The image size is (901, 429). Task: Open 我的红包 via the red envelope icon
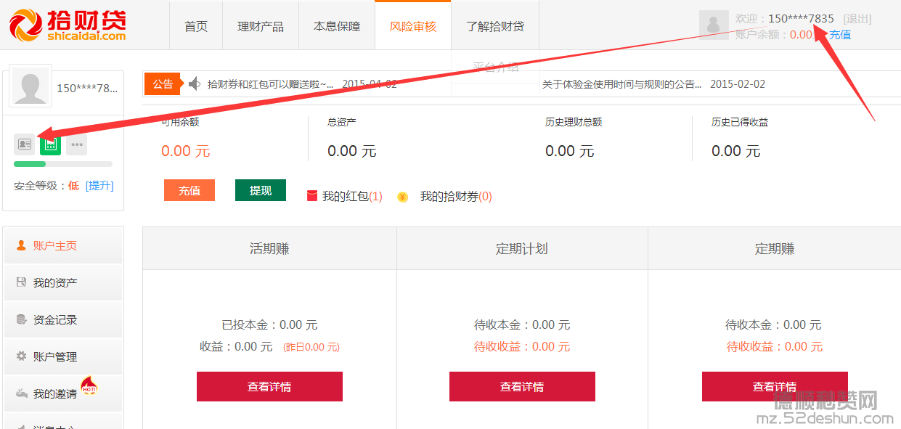point(312,197)
